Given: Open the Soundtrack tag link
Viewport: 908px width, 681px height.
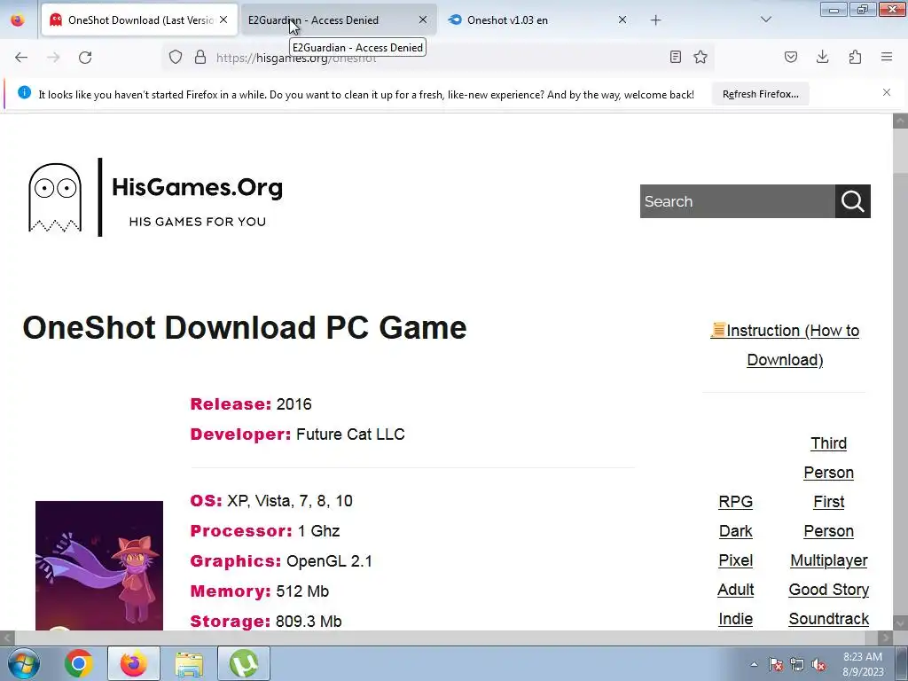Looking at the screenshot, I should 829,619.
